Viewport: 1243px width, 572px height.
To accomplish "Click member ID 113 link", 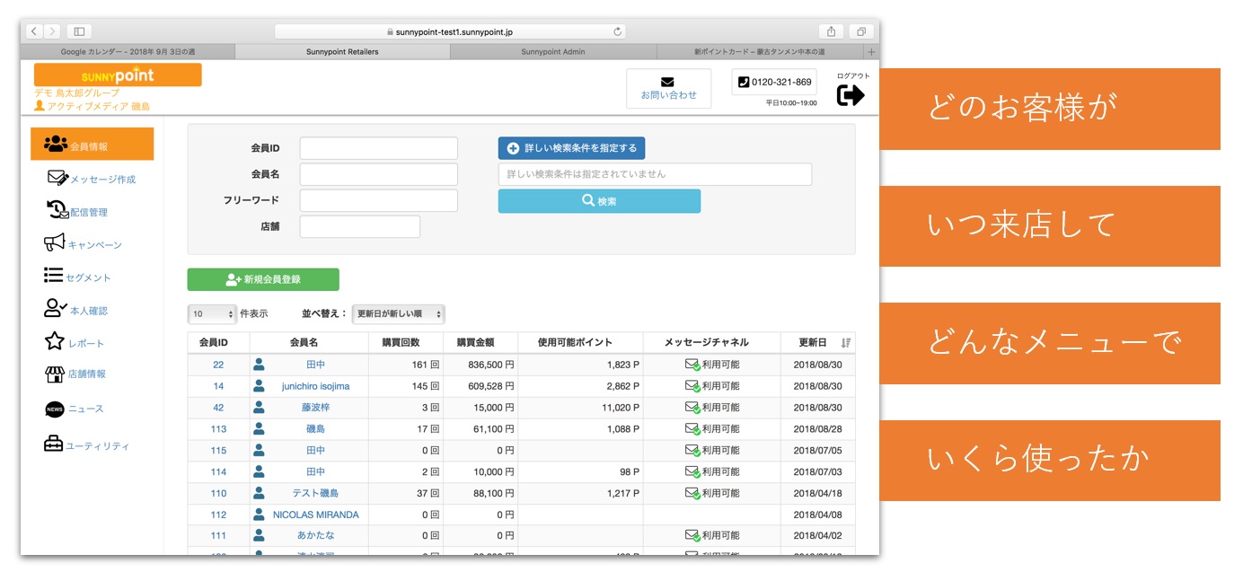I will [218, 429].
